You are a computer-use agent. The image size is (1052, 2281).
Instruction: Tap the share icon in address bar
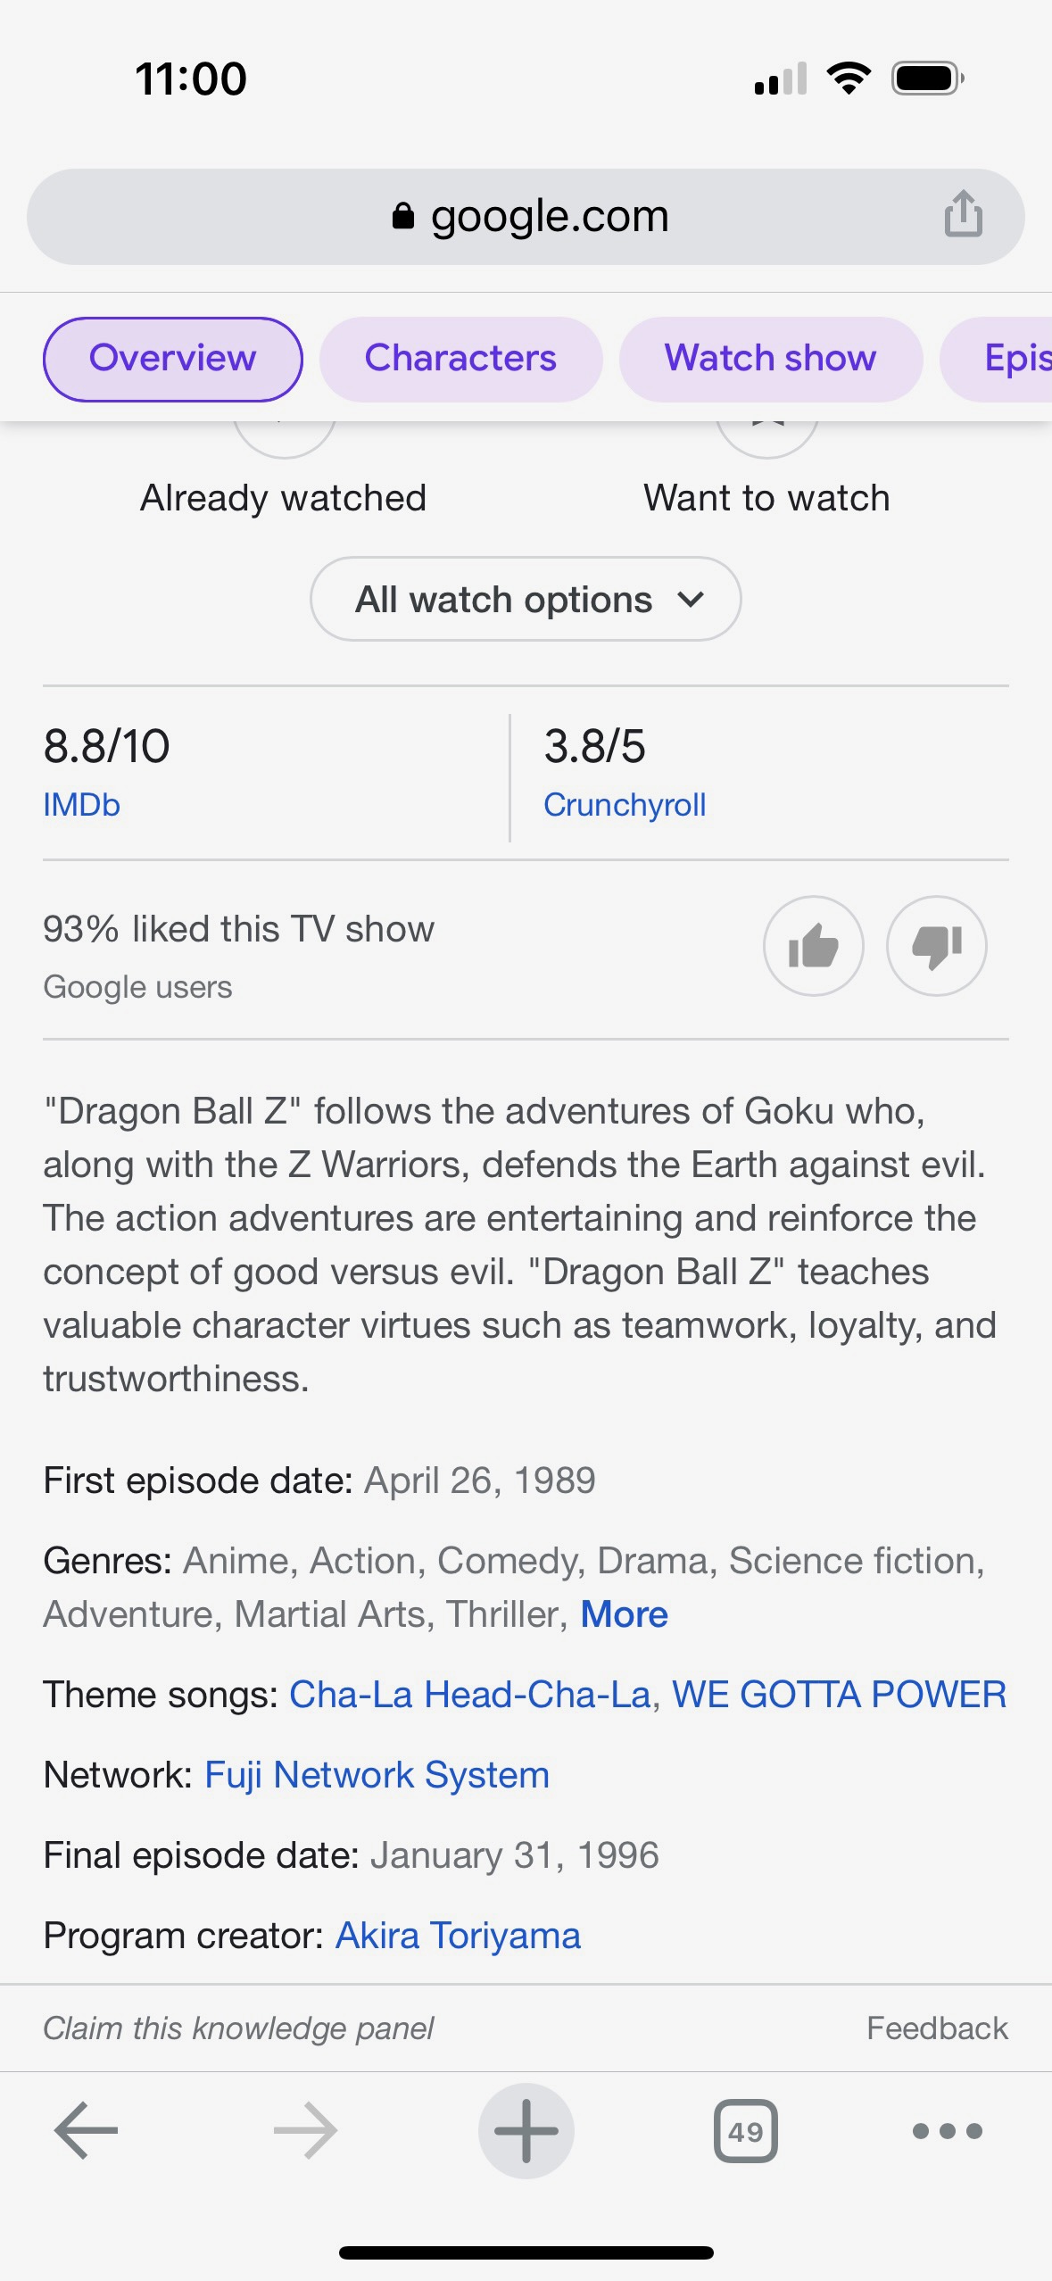pos(963,214)
